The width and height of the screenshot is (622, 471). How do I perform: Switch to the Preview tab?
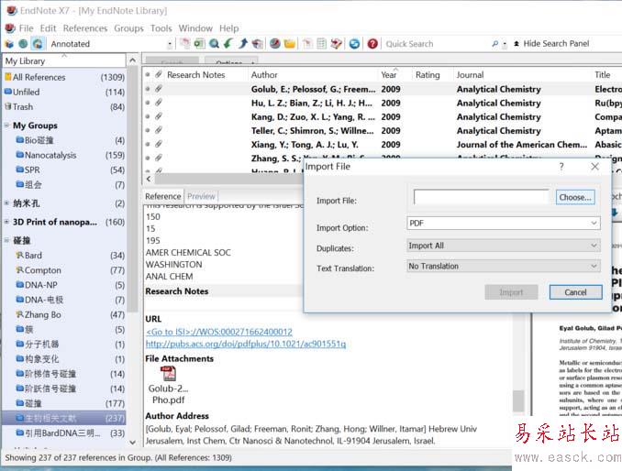click(201, 196)
